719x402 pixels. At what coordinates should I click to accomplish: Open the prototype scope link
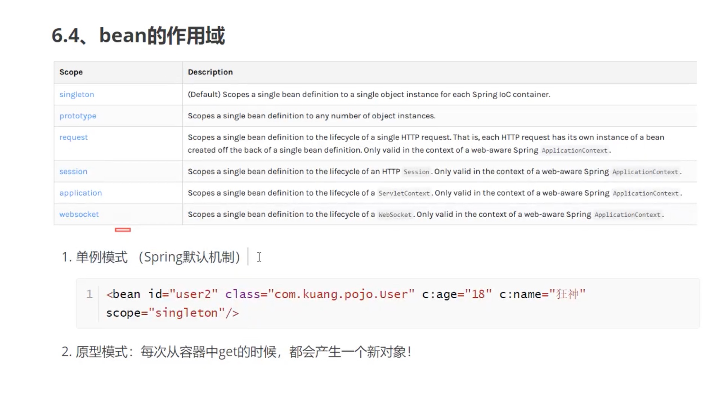pyautogui.click(x=78, y=116)
